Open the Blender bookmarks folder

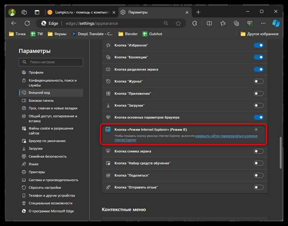(x=128, y=34)
